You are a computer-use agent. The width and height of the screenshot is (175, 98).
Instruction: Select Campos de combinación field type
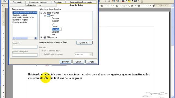25,13
